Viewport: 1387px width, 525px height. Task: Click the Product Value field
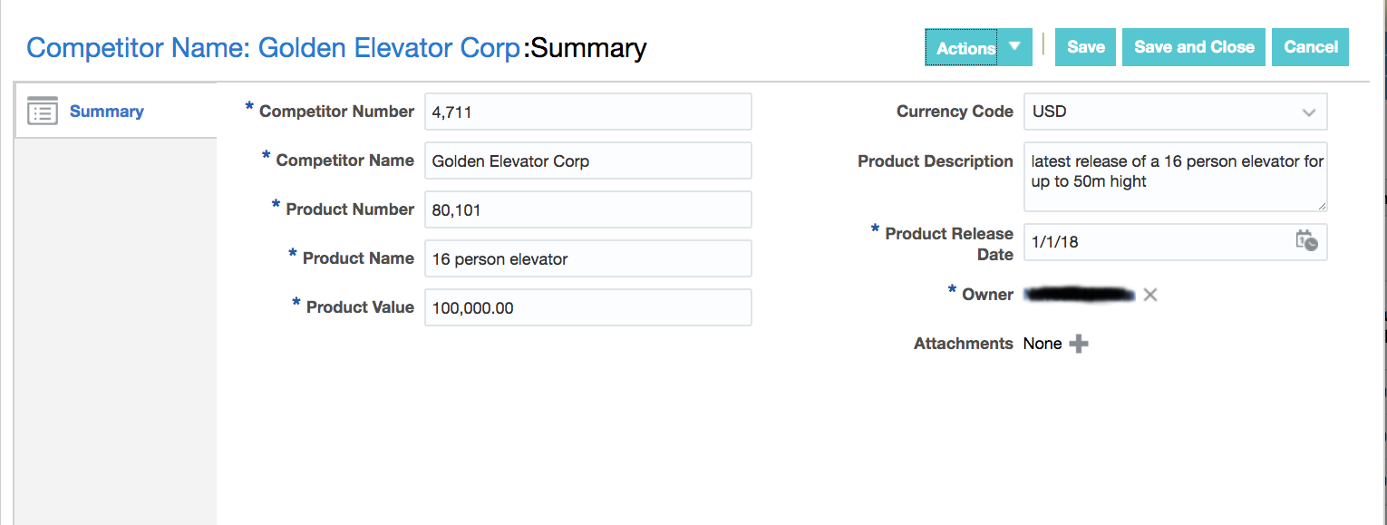pyautogui.click(x=587, y=308)
